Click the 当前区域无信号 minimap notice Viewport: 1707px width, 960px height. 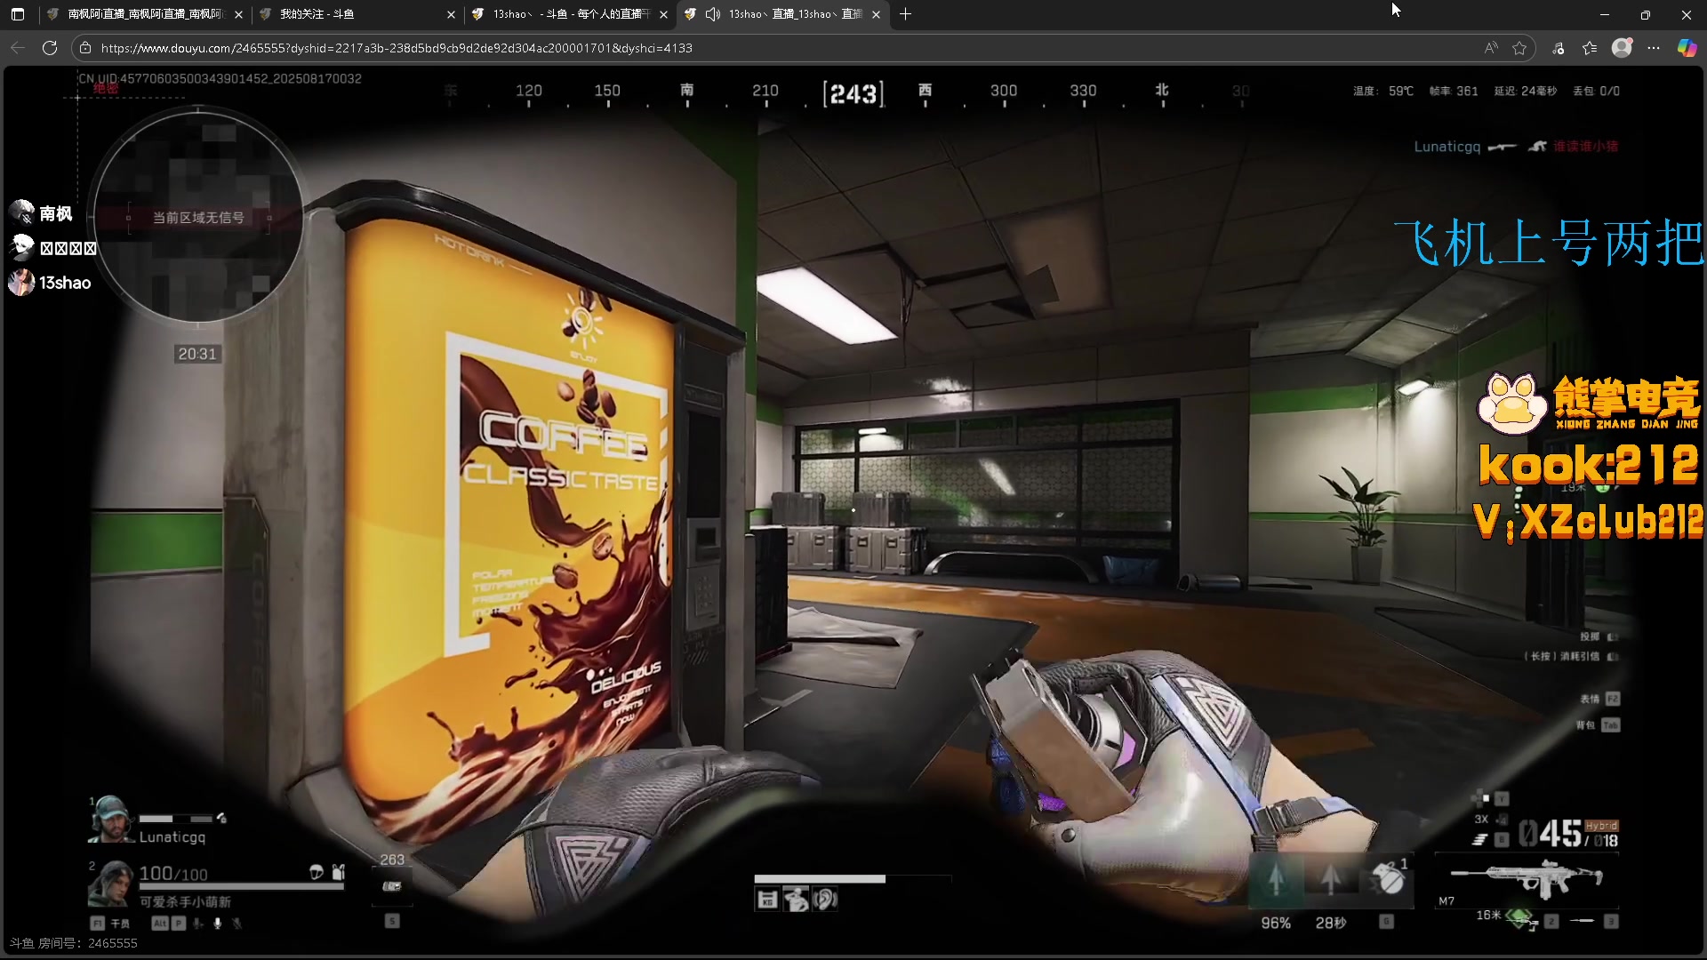coord(198,217)
